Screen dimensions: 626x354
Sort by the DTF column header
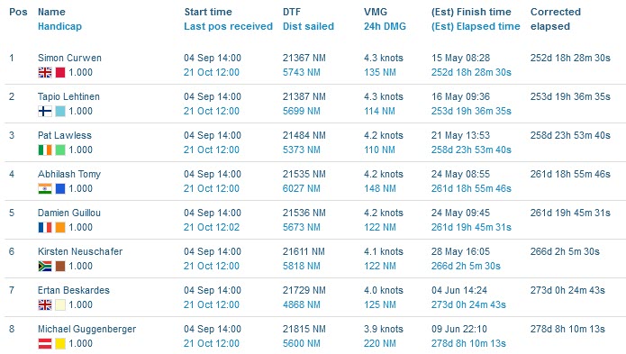coord(292,12)
